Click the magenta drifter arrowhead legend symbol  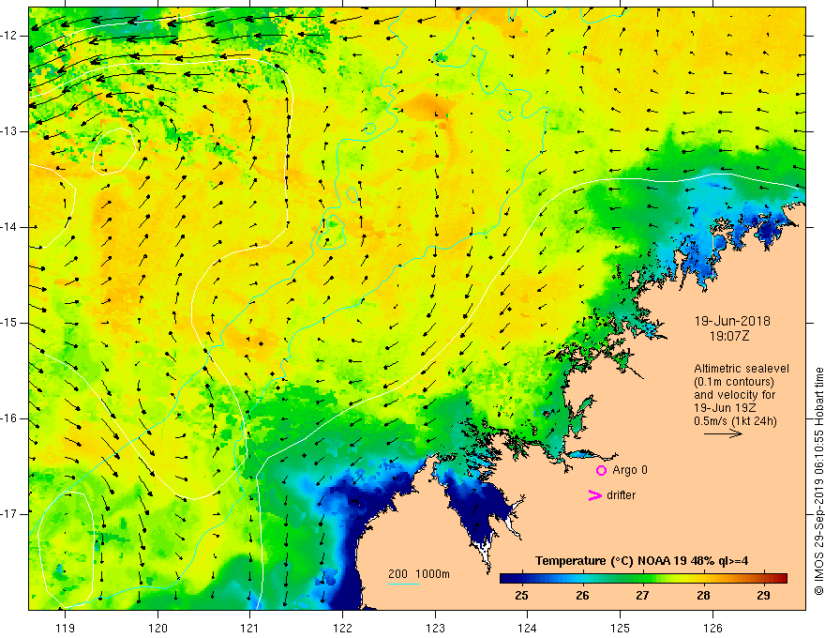[594, 495]
